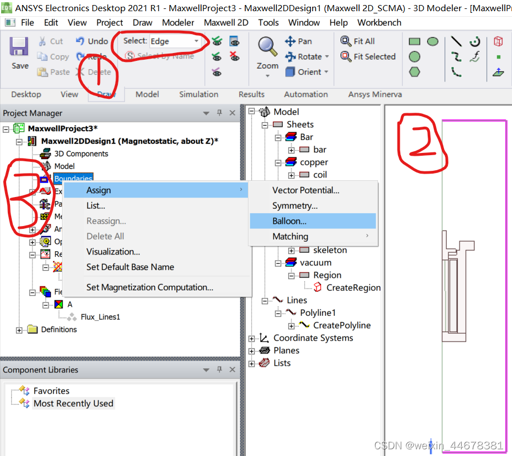Switch to the Results ribbon tab
Screen dimensions: 512x456
251,94
